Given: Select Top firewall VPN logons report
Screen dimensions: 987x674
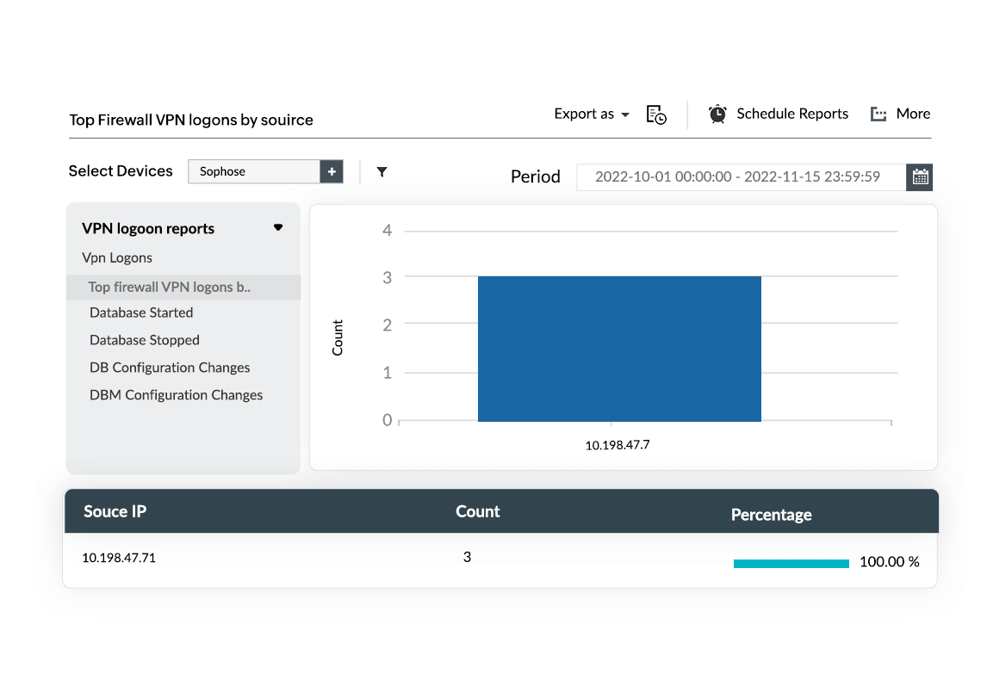Looking at the screenshot, I should [x=170, y=288].
